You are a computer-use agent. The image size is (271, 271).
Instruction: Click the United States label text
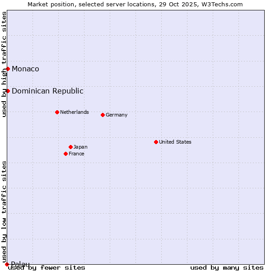pos(175,142)
